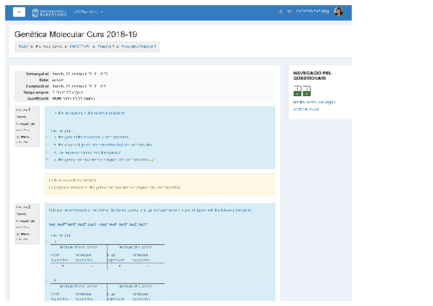
Task: Open the notifications bell icon
Action: 280,12
